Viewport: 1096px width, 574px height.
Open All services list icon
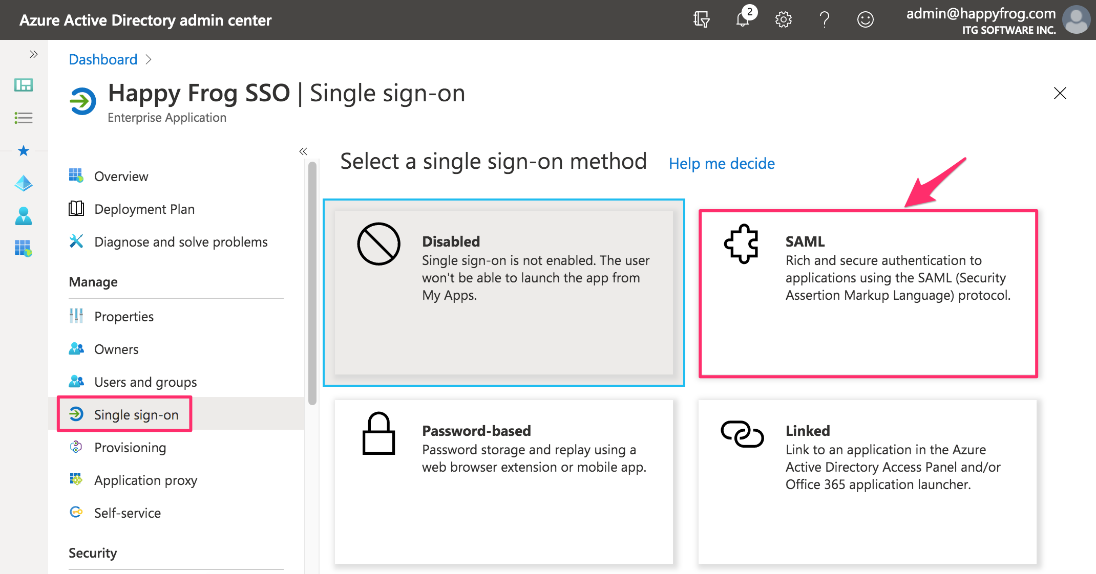[24, 118]
